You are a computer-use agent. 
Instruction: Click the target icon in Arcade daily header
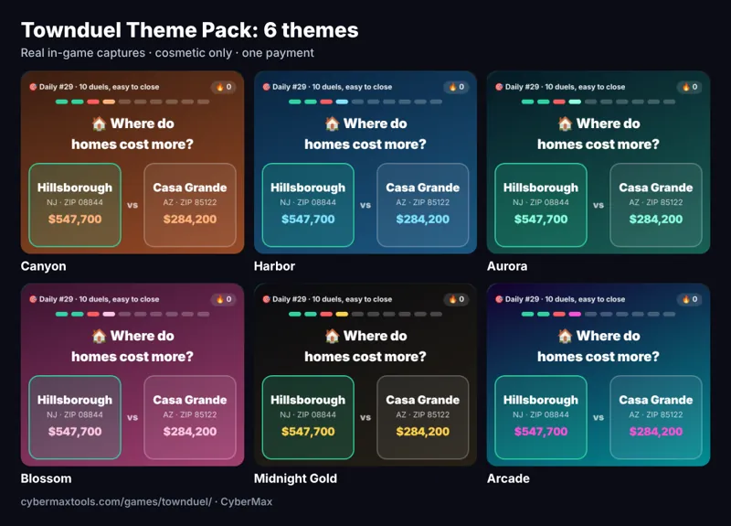(x=499, y=299)
